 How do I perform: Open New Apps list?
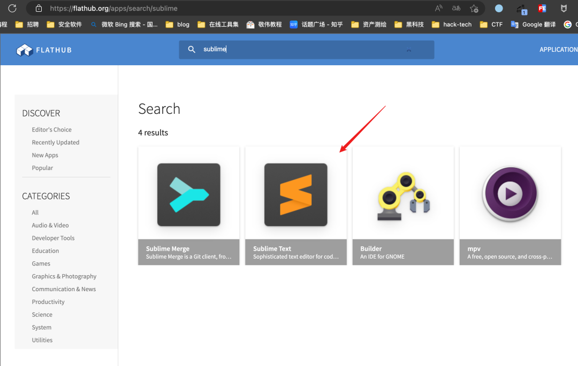[x=45, y=155]
